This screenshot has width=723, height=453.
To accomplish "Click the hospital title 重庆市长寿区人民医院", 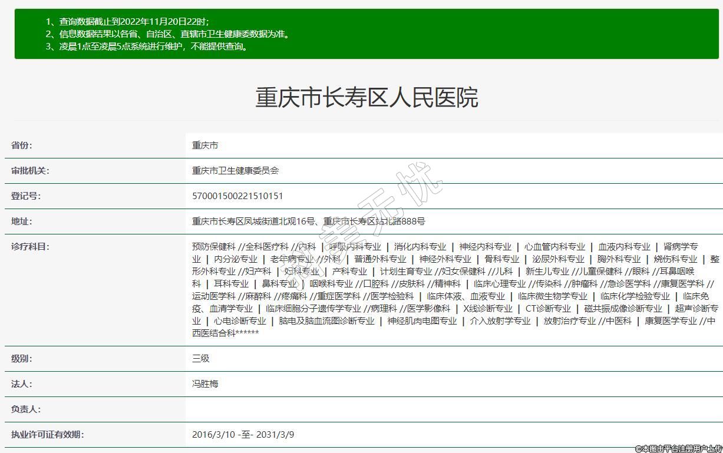I will pyautogui.click(x=366, y=98).
